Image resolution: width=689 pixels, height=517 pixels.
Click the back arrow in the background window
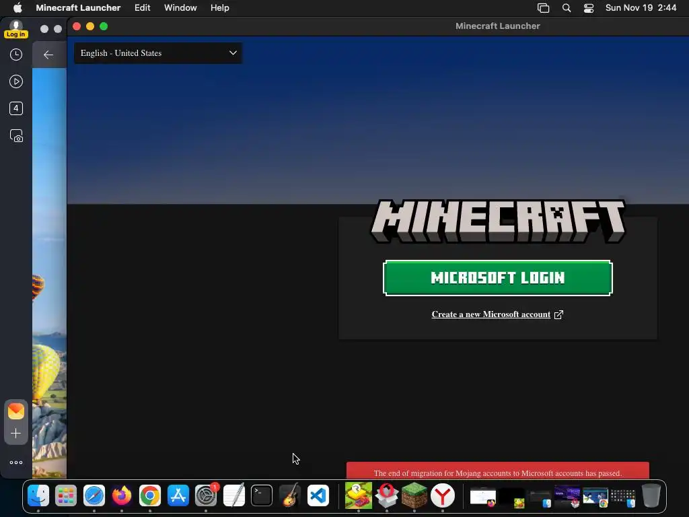[x=48, y=55]
